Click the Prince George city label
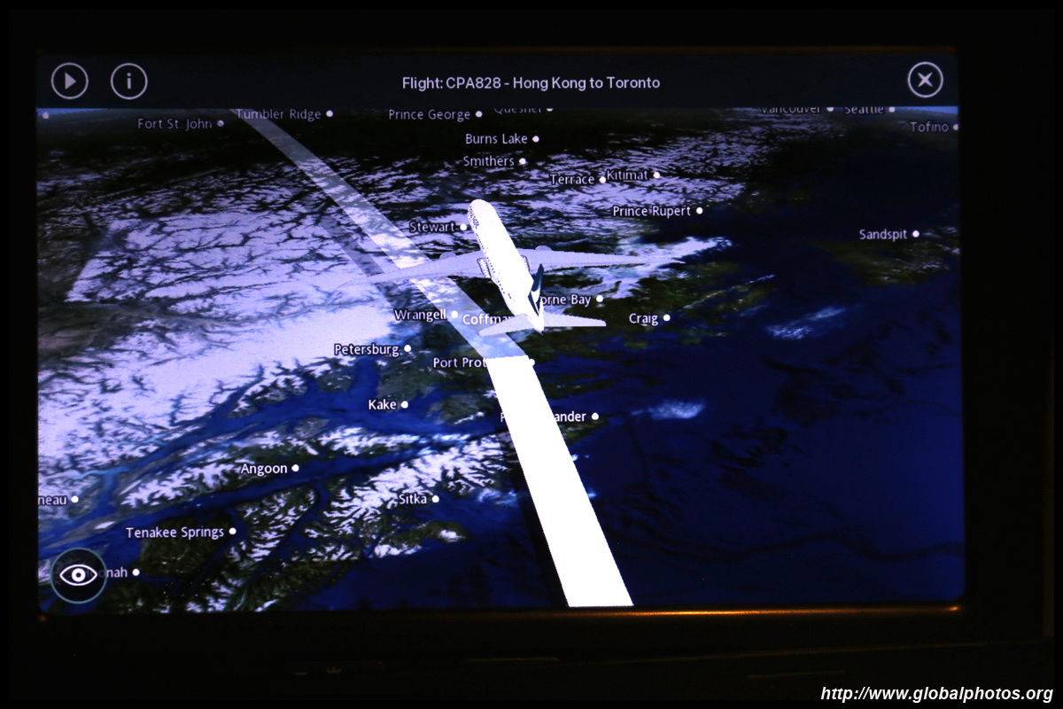The height and width of the screenshot is (709, 1063). coord(430,114)
